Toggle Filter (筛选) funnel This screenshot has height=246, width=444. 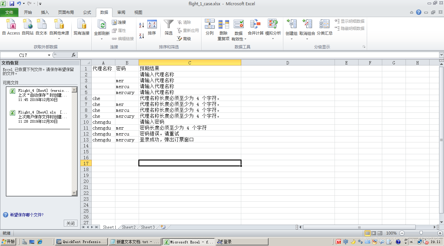click(x=169, y=27)
